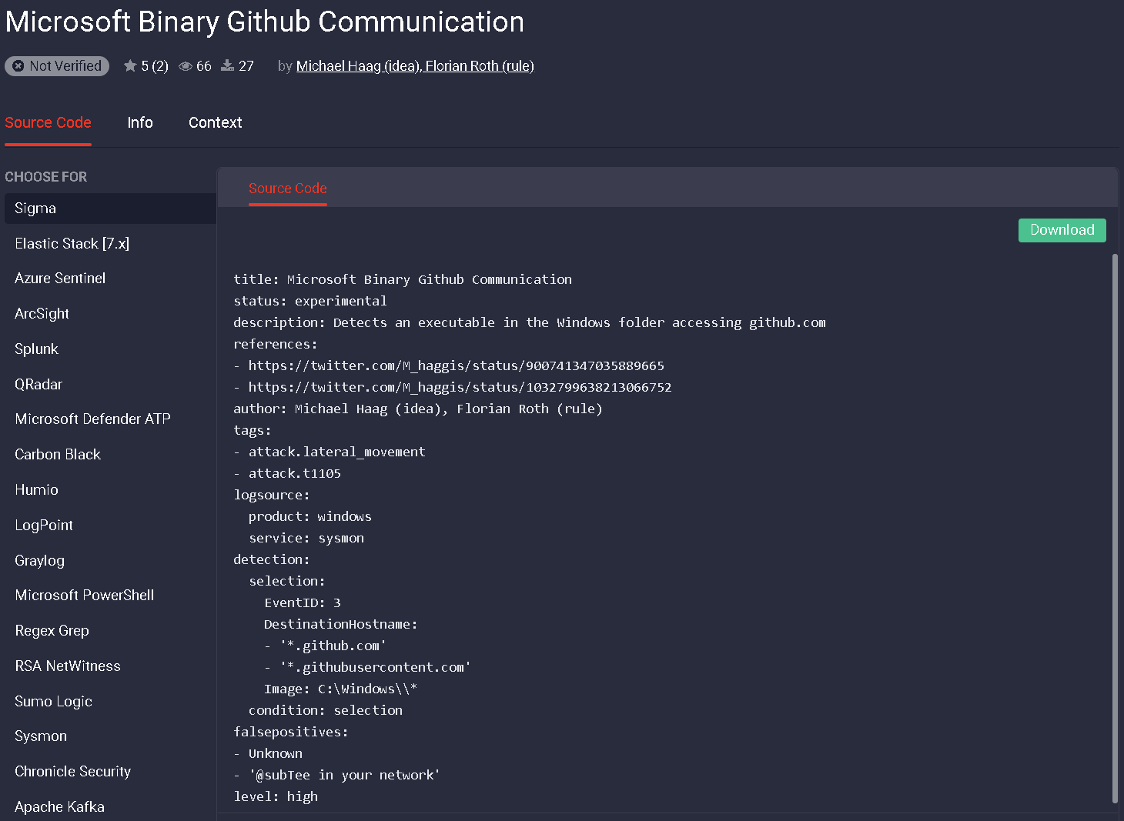Viewport: 1124px width, 821px height.
Task: Select Regex Grep format
Action: 110,631
